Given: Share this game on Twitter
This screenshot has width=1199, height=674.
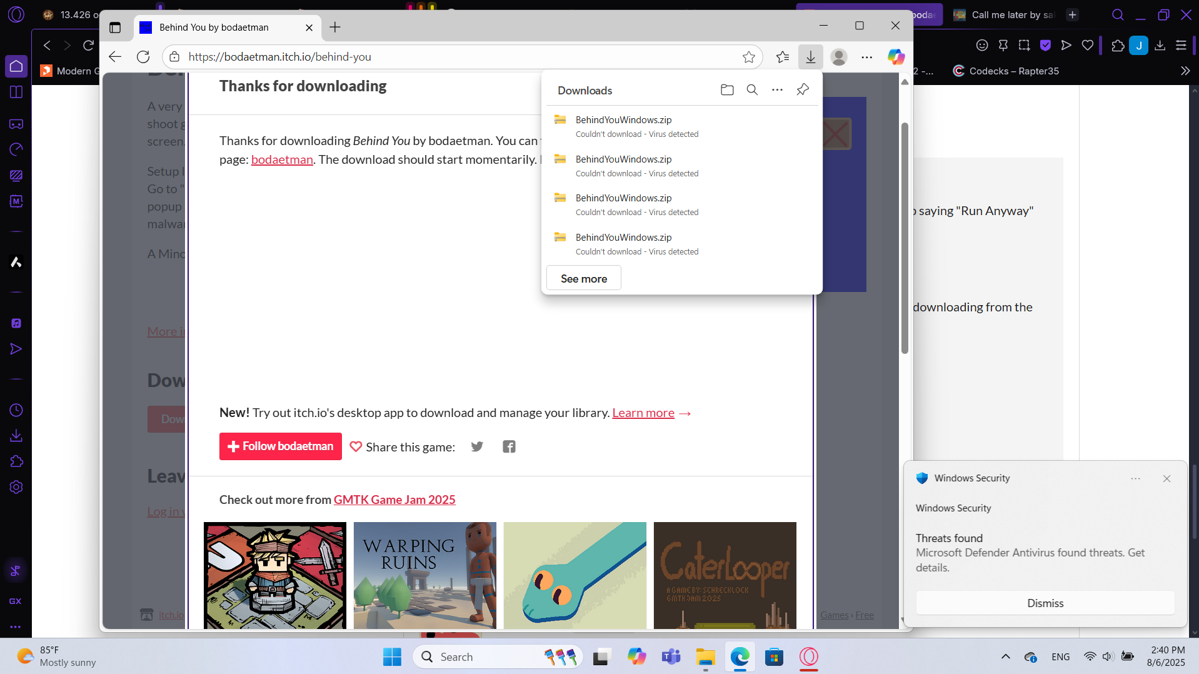Looking at the screenshot, I should pos(477,446).
